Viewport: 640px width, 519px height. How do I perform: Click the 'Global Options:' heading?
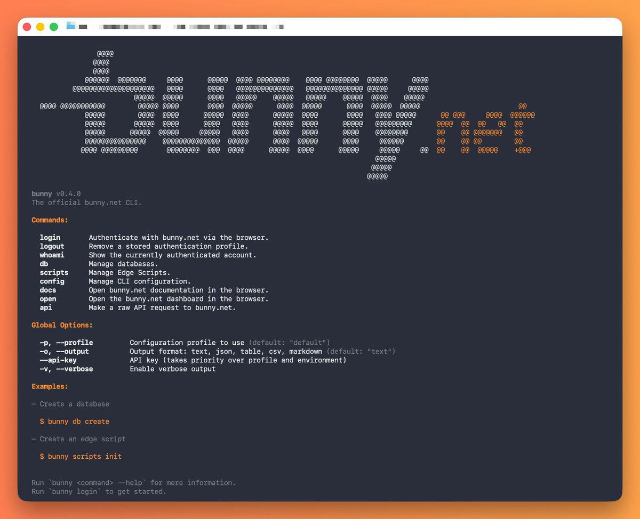pos(62,325)
